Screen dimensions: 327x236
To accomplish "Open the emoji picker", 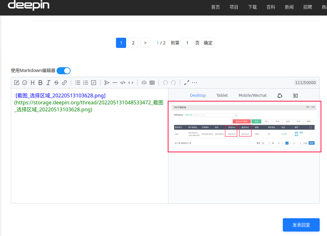I will 24,82.
